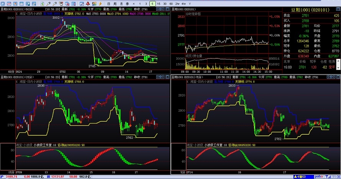Open the red alarm bell alert icon
341x179 pixels.
coord(88,4)
